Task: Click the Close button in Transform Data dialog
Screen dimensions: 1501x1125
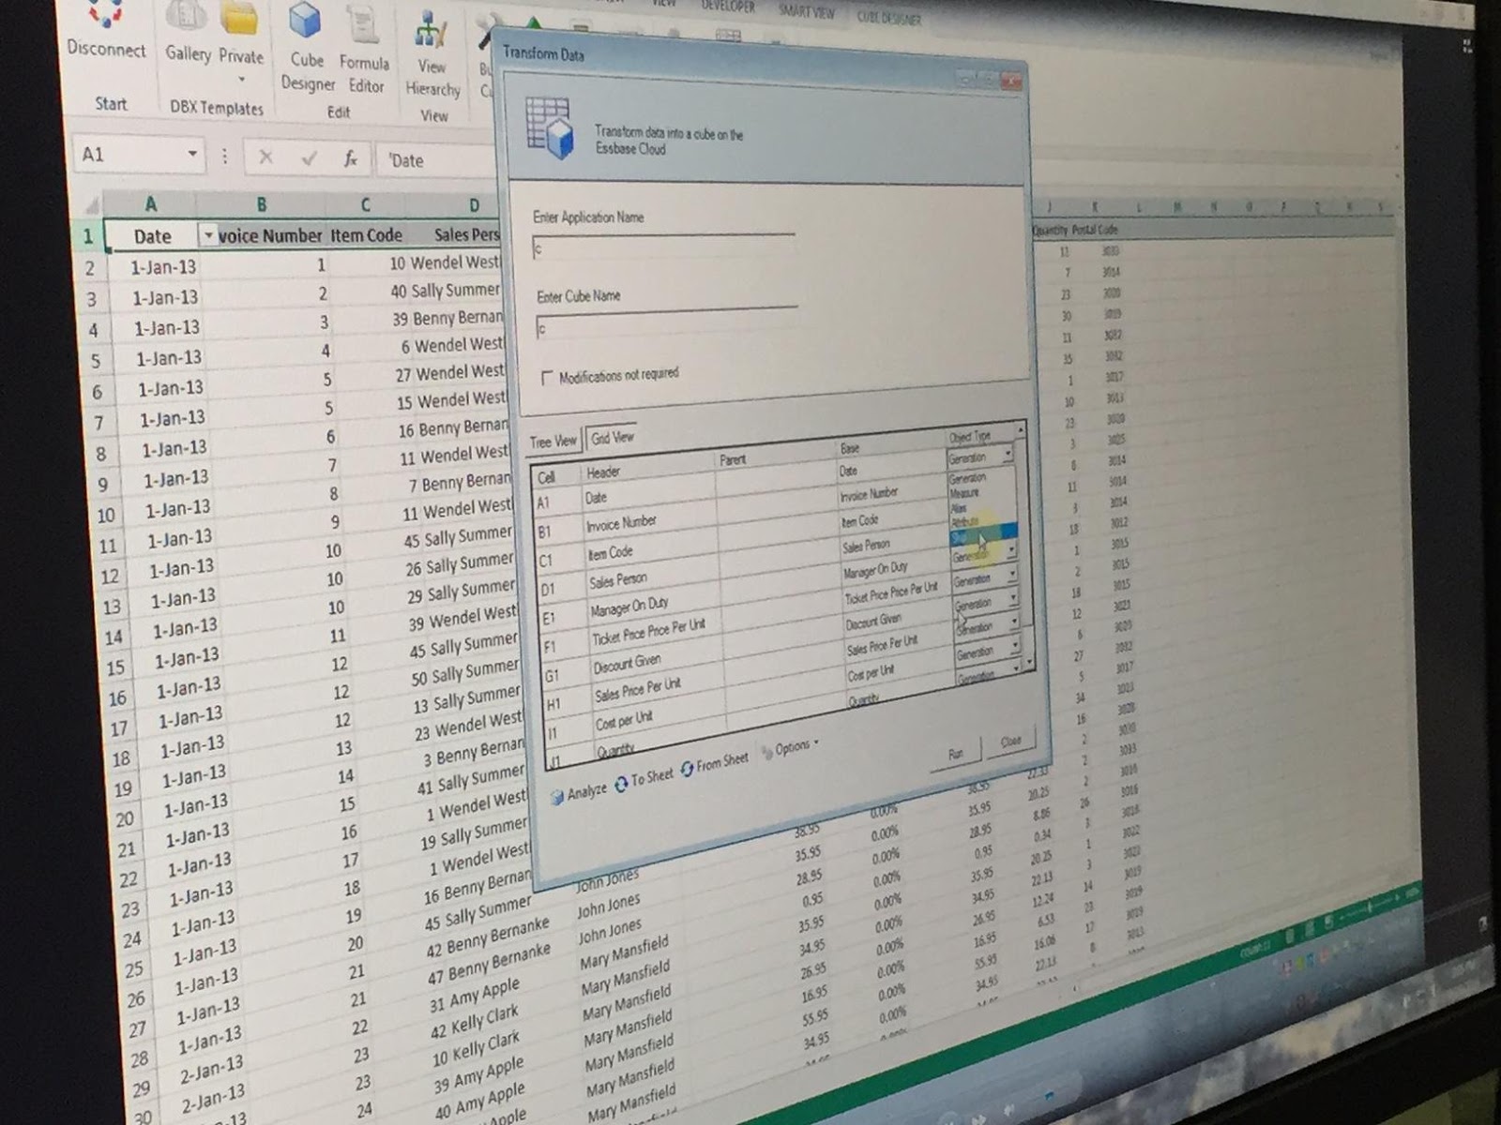Action: click(1010, 741)
